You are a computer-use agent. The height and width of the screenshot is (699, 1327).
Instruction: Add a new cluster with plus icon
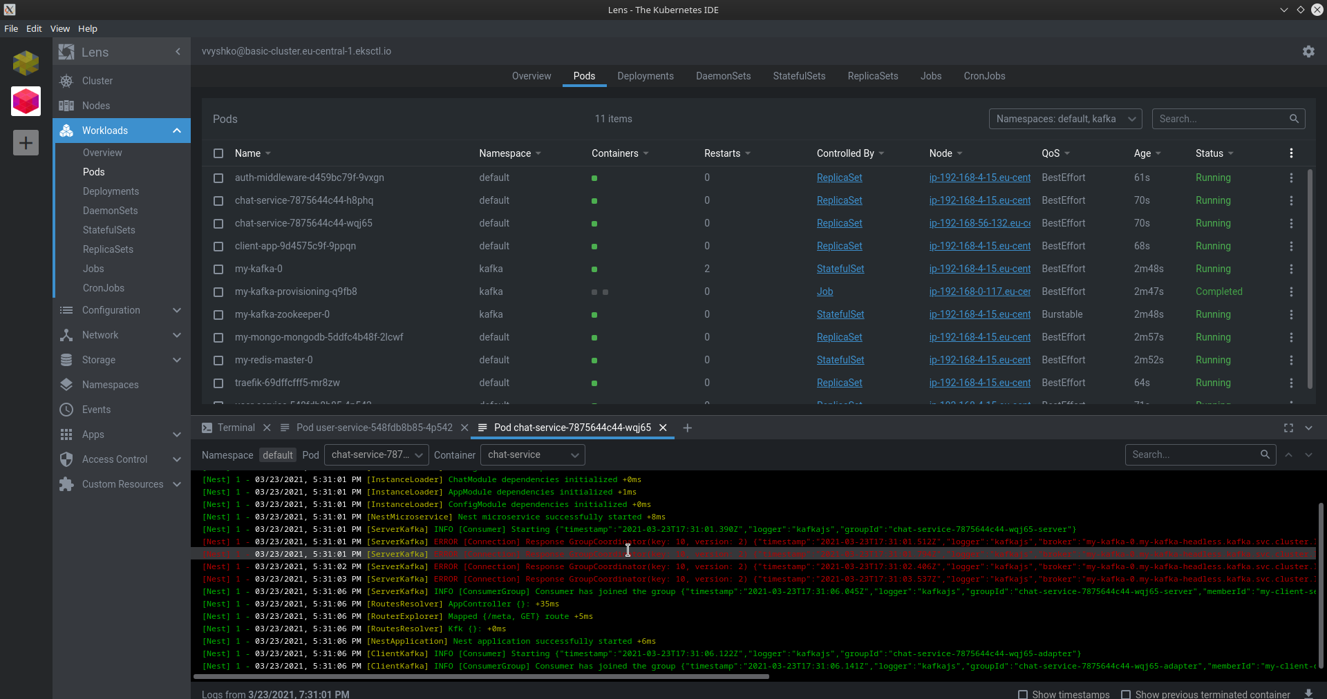[x=26, y=143]
